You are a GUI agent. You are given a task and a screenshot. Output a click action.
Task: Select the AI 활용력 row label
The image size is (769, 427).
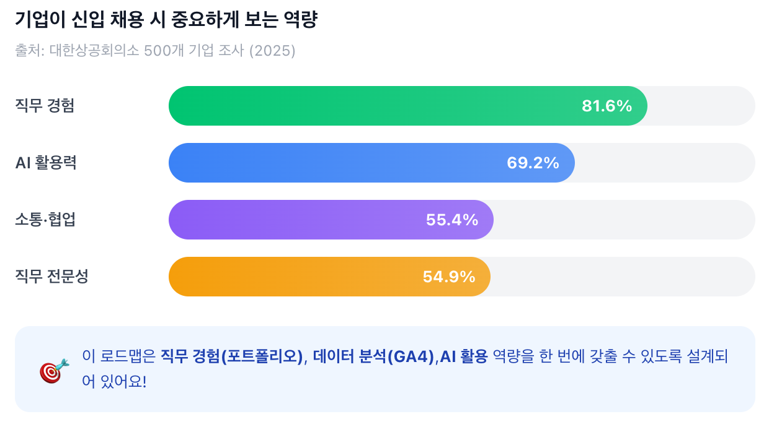[46, 163]
